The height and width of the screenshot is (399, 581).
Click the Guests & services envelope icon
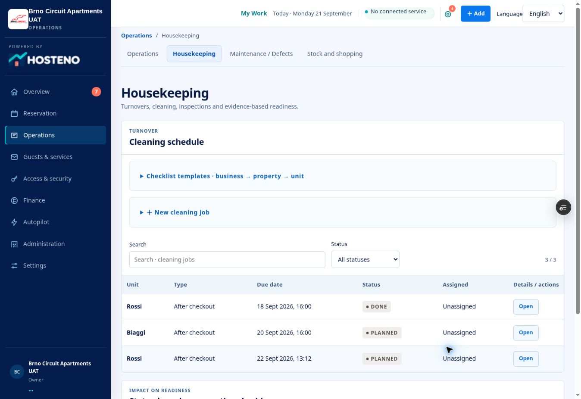(14, 157)
